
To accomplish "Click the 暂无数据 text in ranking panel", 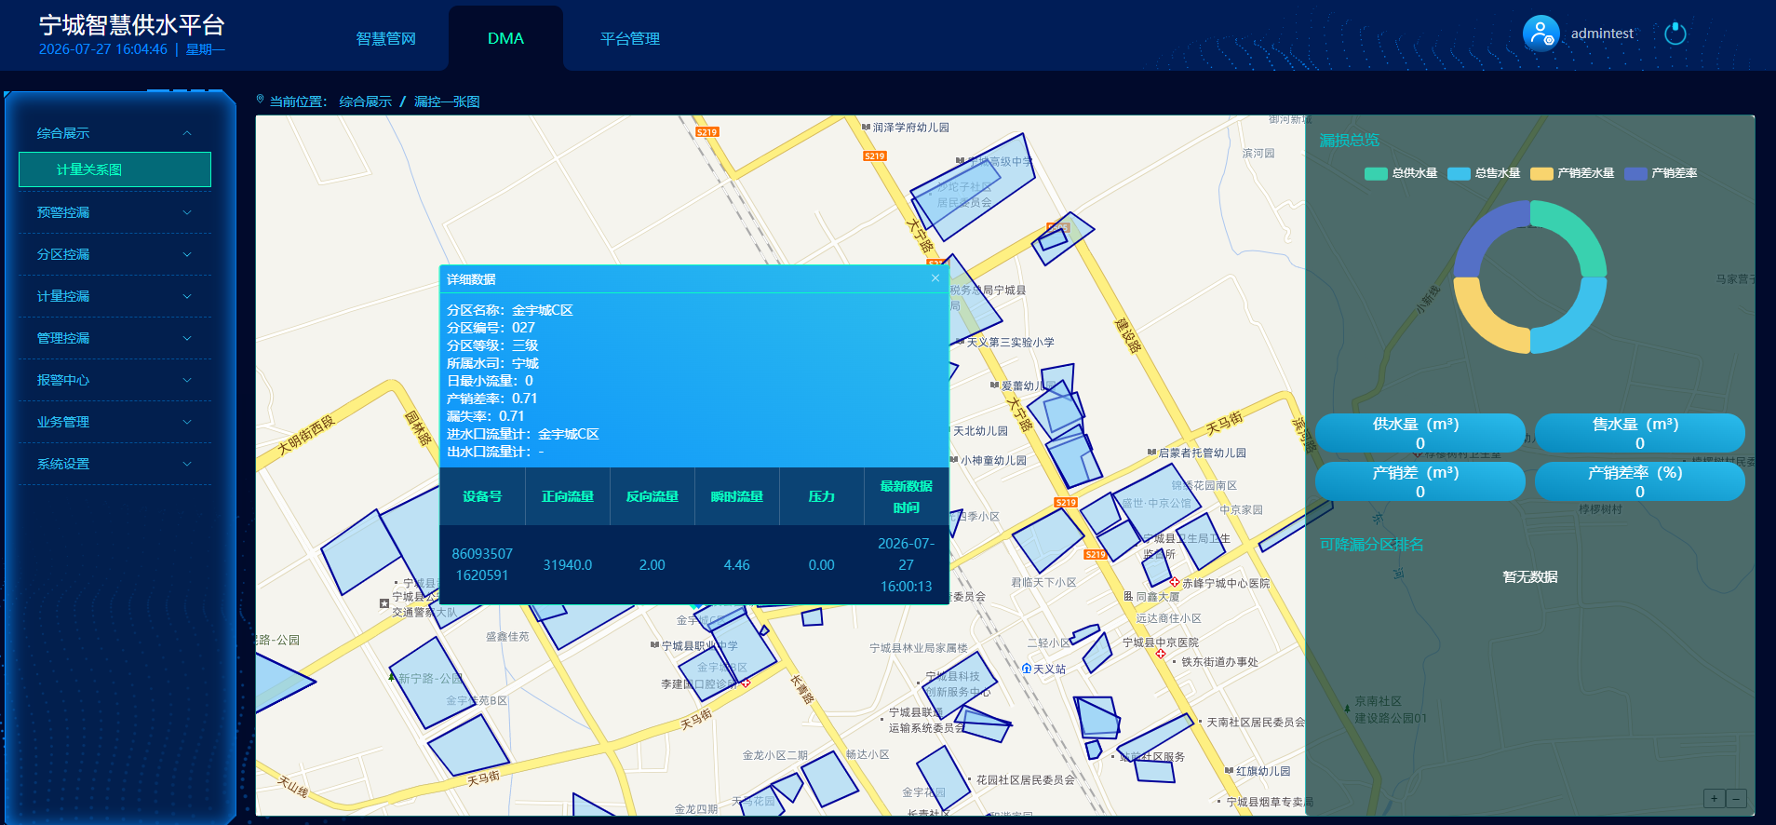I will pyautogui.click(x=1530, y=577).
